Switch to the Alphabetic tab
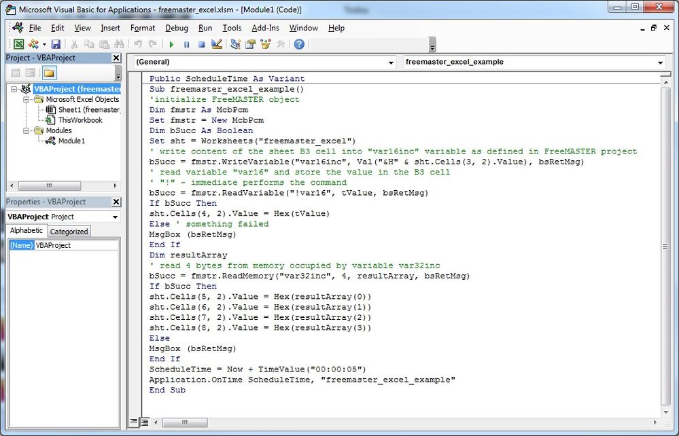Image resolution: width=679 pixels, height=436 pixels. tap(27, 230)
